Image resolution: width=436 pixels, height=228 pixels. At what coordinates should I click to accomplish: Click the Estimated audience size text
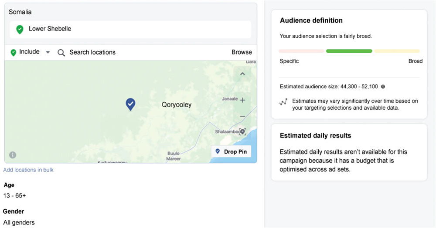tap(329, 87)
